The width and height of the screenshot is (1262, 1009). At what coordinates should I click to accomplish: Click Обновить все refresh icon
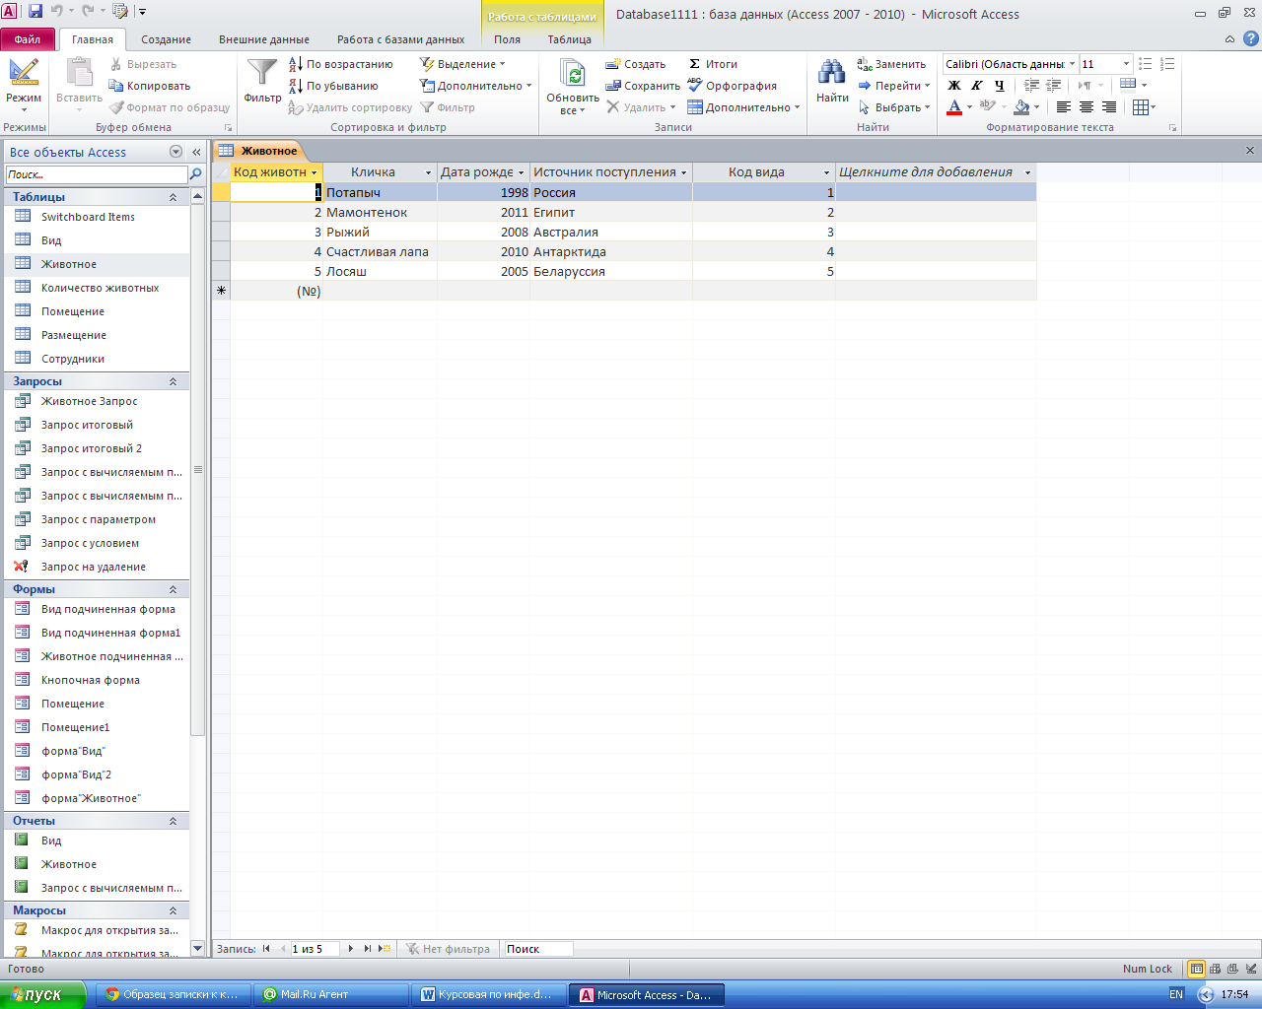point(573,74)
